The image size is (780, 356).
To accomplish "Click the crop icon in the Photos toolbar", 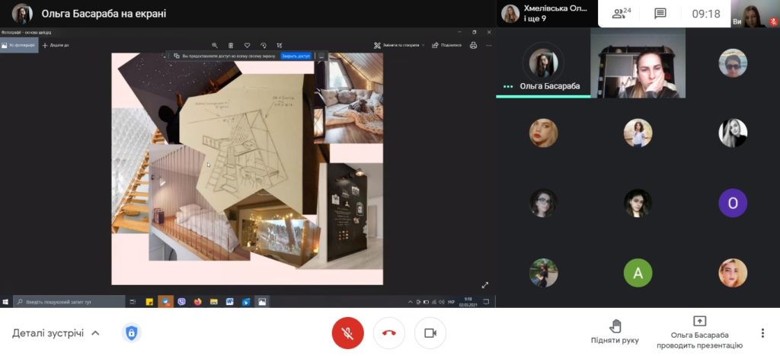I will (280, 46).
